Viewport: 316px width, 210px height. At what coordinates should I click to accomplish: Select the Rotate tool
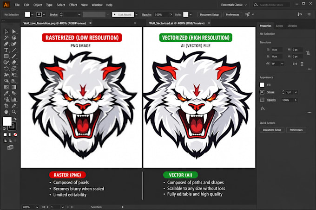[x=6, y=69]
